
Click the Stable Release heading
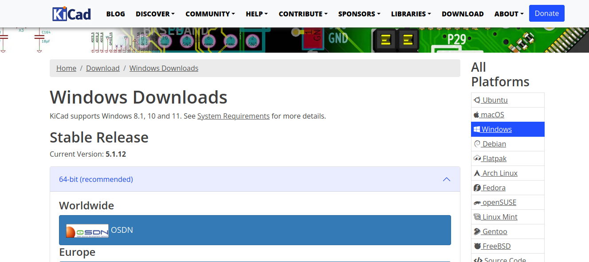coord(99,137)
